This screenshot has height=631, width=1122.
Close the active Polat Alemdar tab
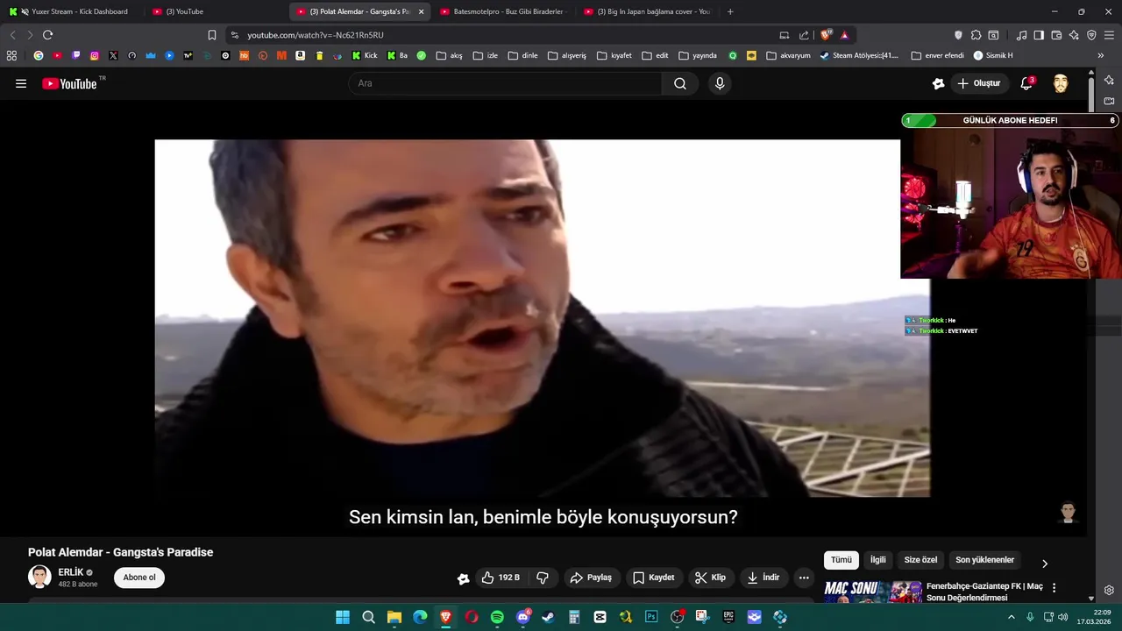(x=421, y=11)
